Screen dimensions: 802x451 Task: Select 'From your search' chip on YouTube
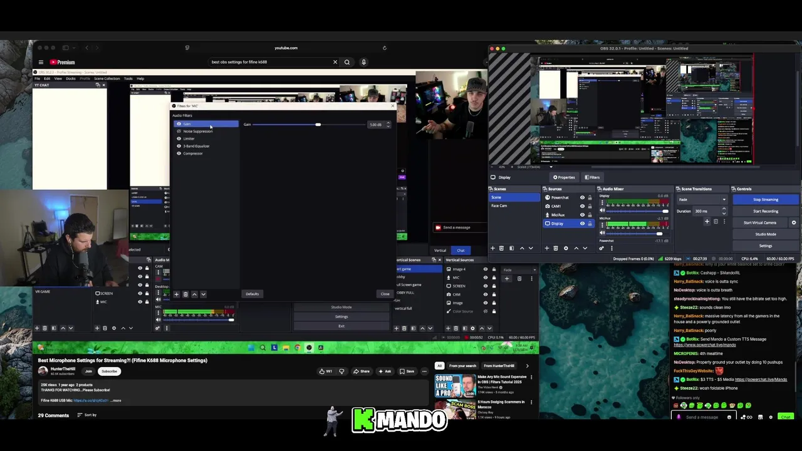tap(462, 366)
